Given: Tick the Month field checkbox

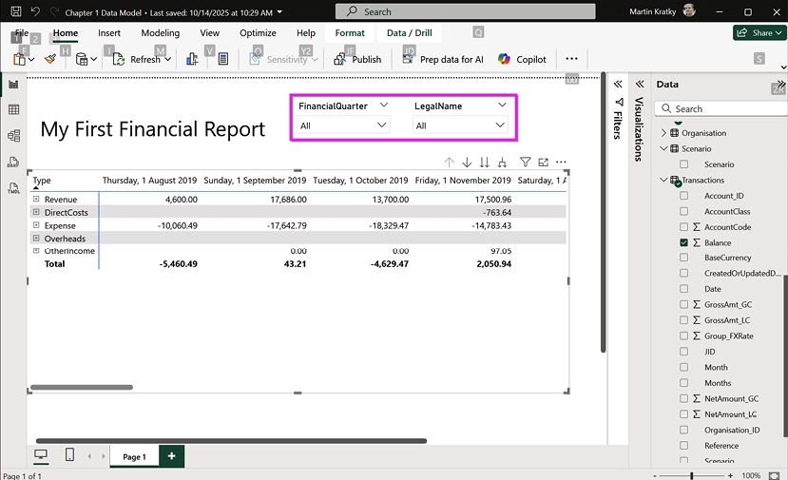Looking at the screenshot, I should pyautogui.click(x=684, y=367).
